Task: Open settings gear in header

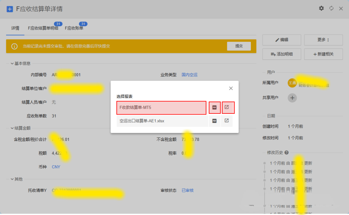Action: point(321,8)
